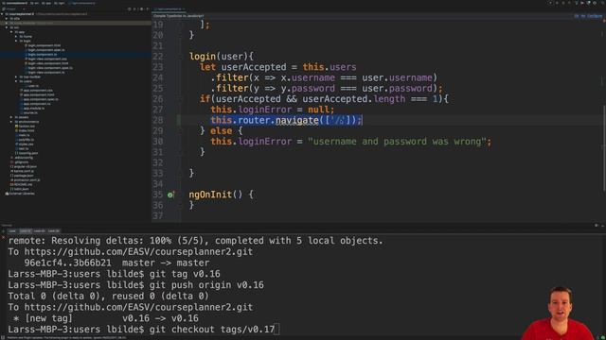Collapse the courseplanner2 root project folder
The width and height of the screenshot is (606, 340).
click(x=2, y=14)
